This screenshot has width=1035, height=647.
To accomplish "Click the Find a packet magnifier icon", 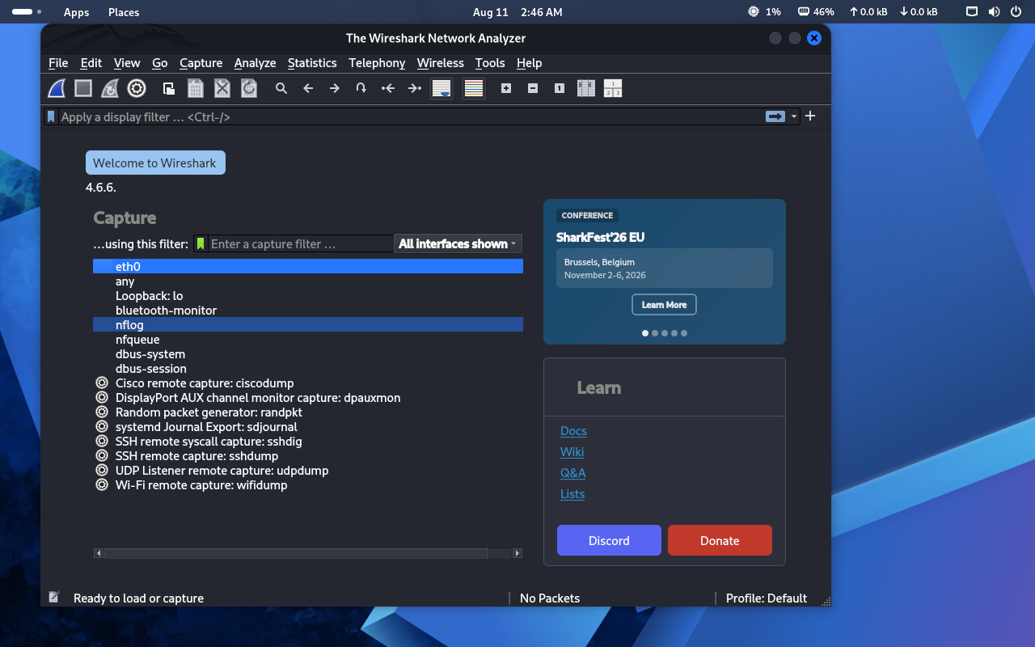I will [281, 88].
